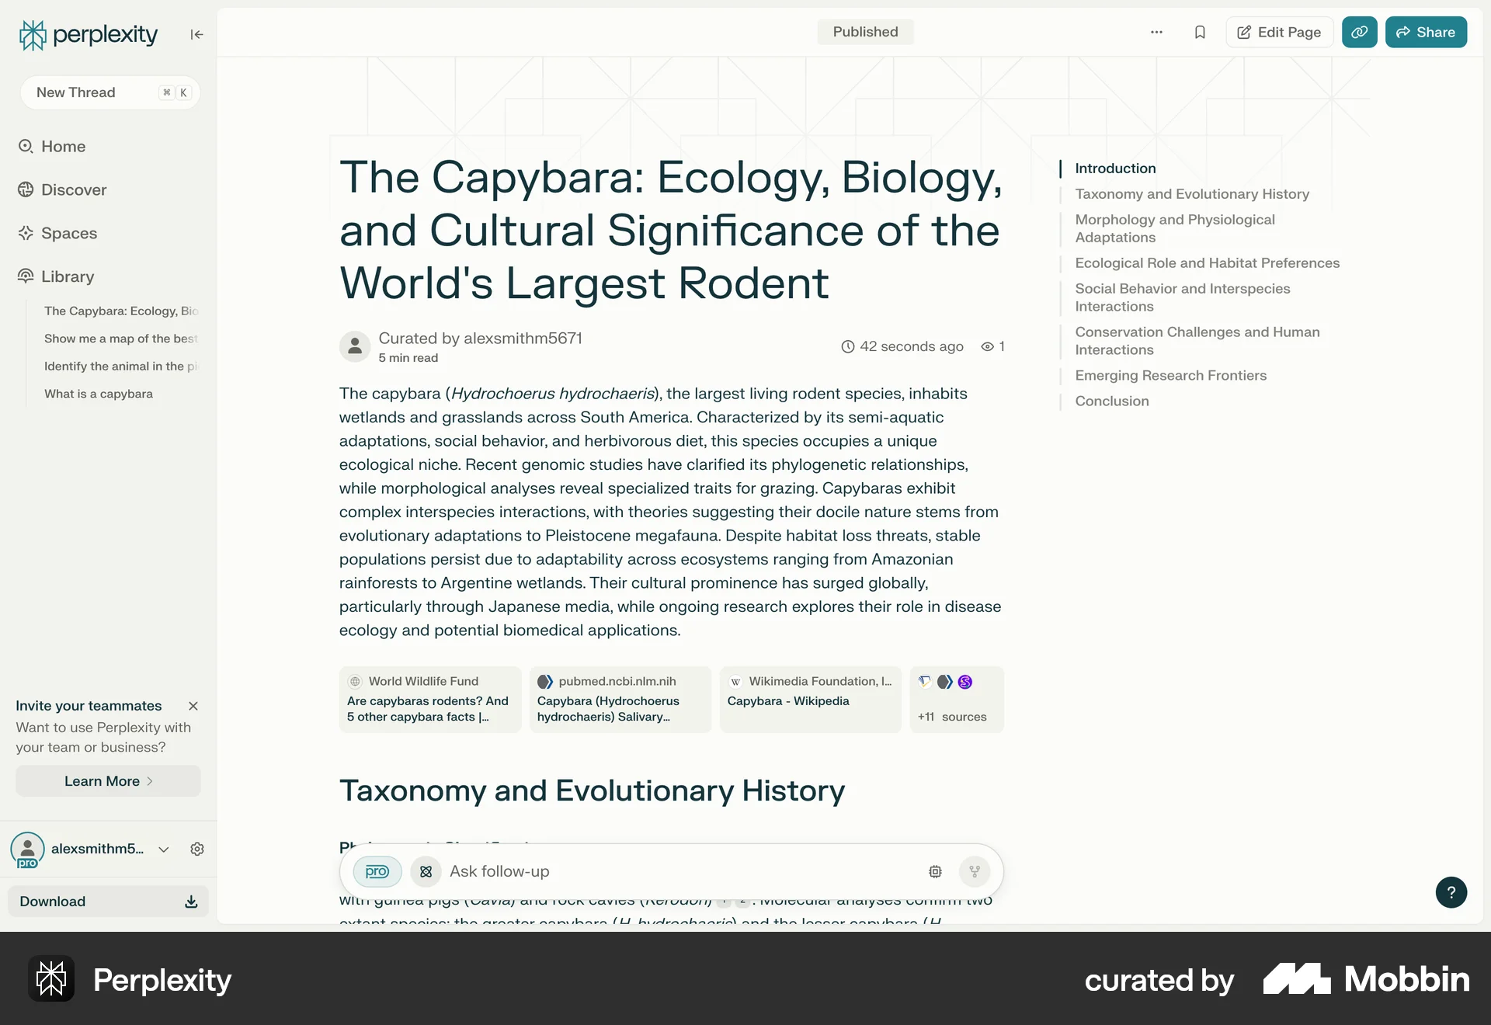Expand the +11 sources card
The width and height of the screenshot is (1491, 1025).
pos(956,699)
